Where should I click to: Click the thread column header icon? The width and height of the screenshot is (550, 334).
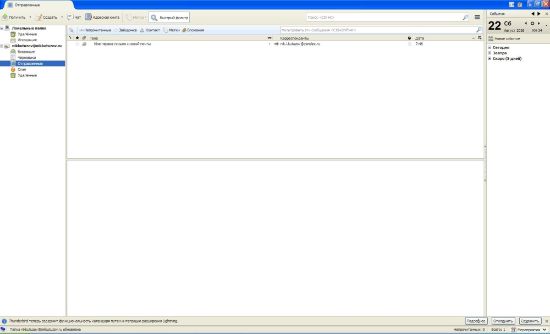pos(70,38)
